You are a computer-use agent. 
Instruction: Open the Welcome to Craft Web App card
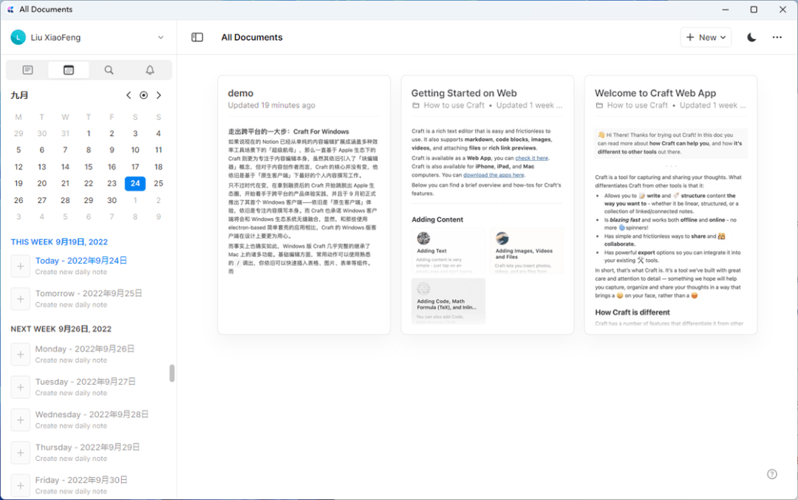671,205
